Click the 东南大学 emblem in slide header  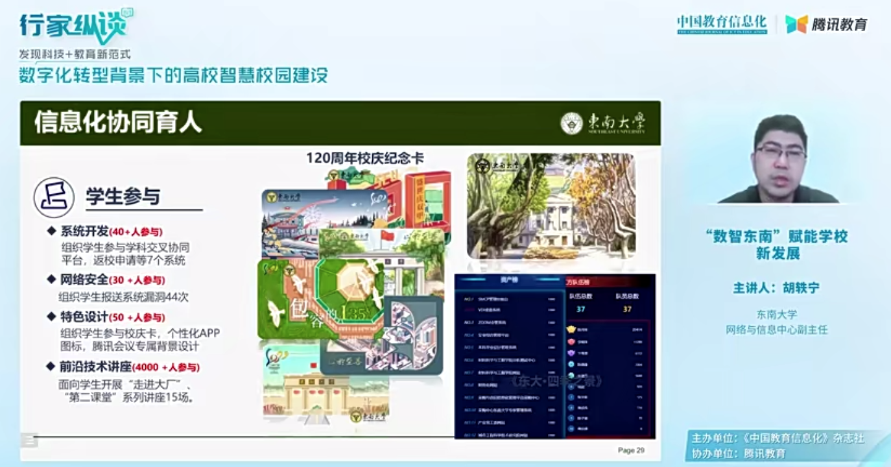point(571,123)
